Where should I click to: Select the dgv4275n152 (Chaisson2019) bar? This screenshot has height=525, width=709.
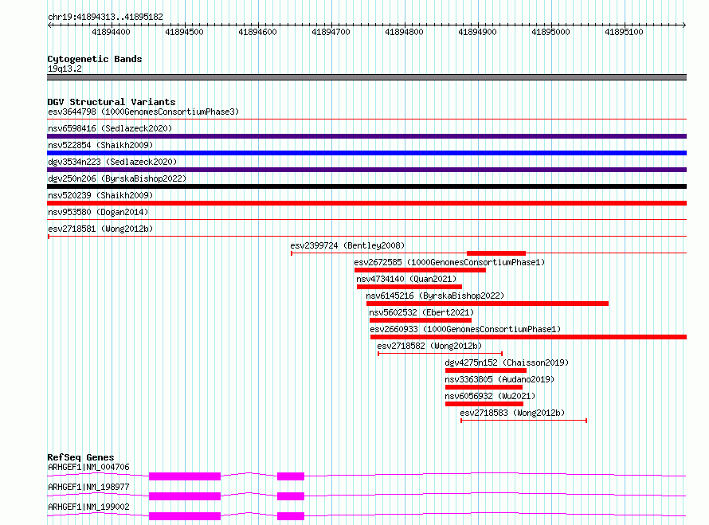(x=486, y=370)
